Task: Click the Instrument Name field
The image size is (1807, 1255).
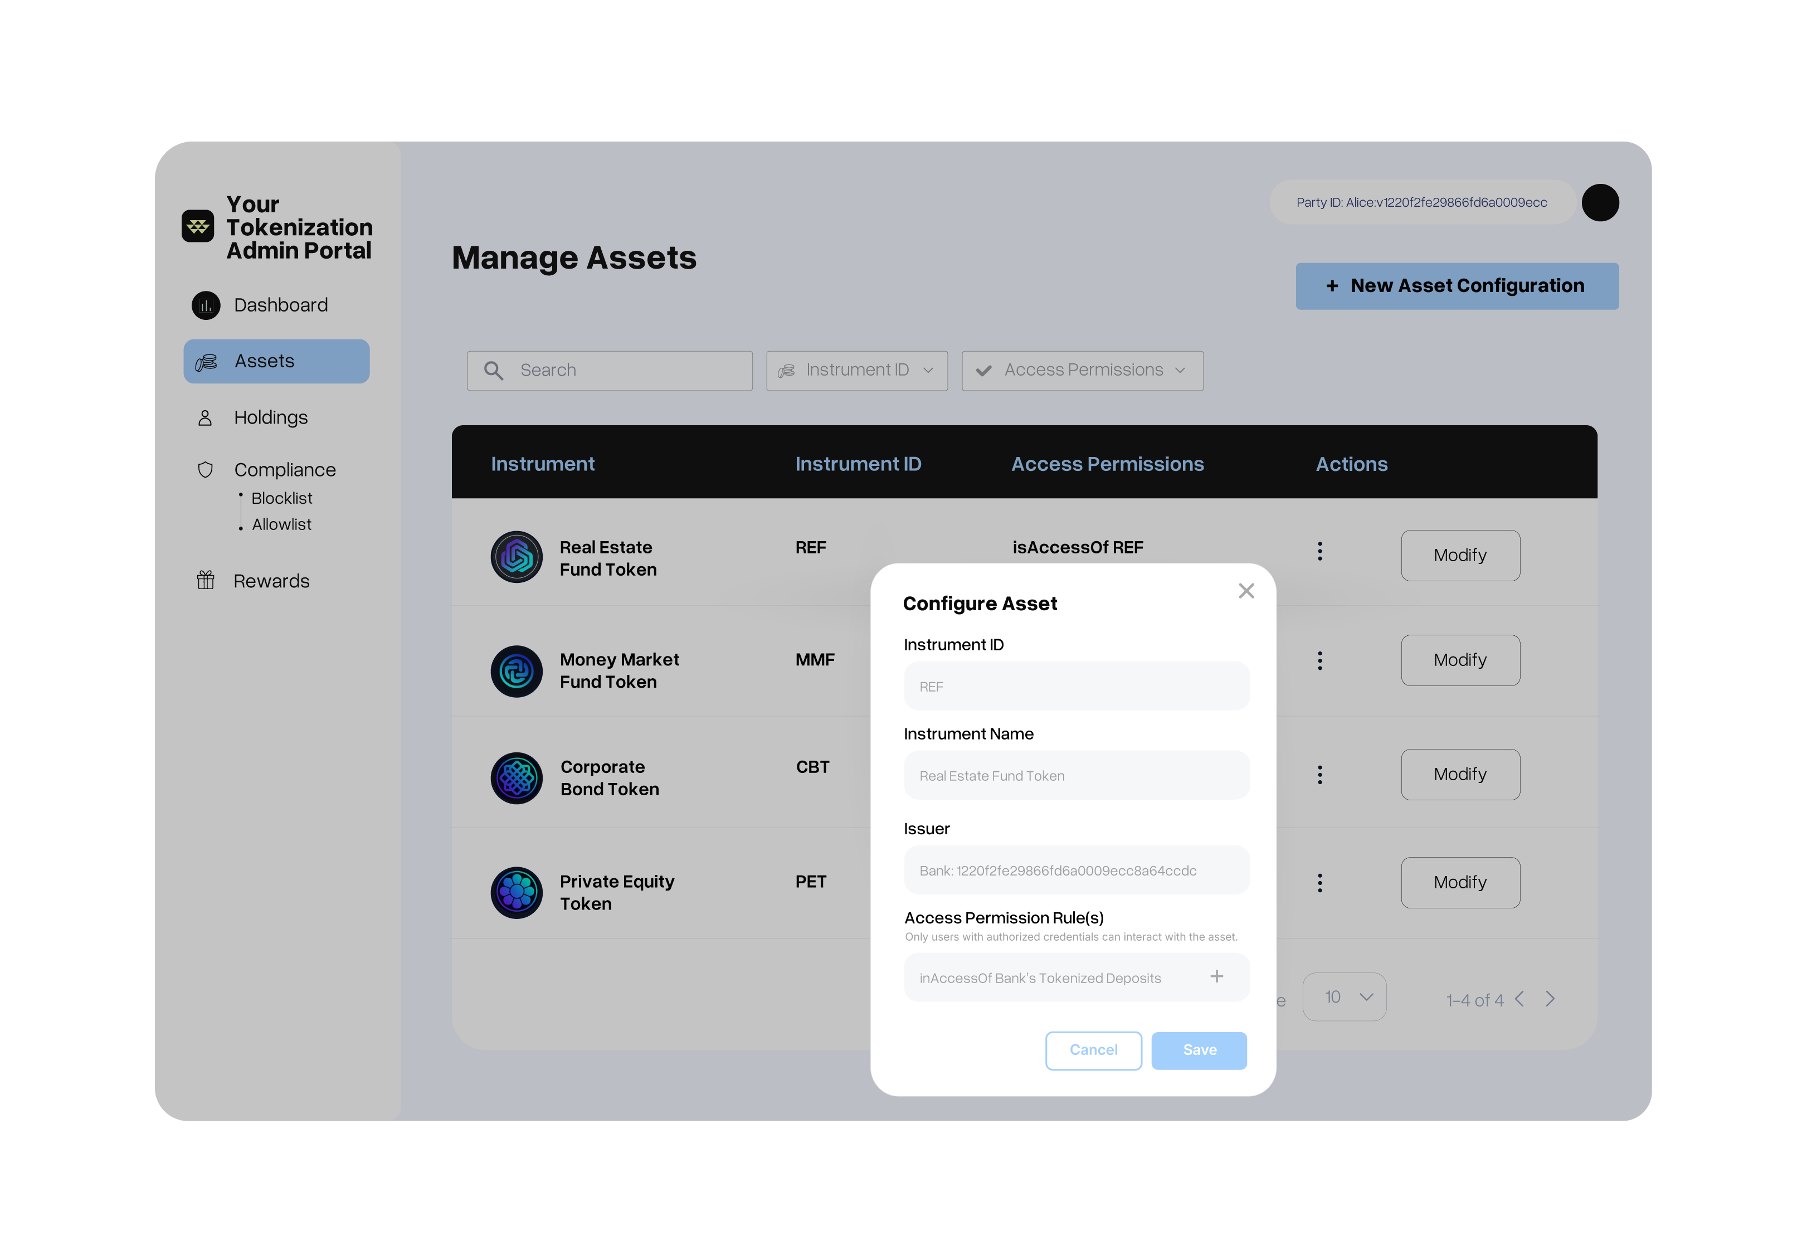Action: tap(1076, 775)
